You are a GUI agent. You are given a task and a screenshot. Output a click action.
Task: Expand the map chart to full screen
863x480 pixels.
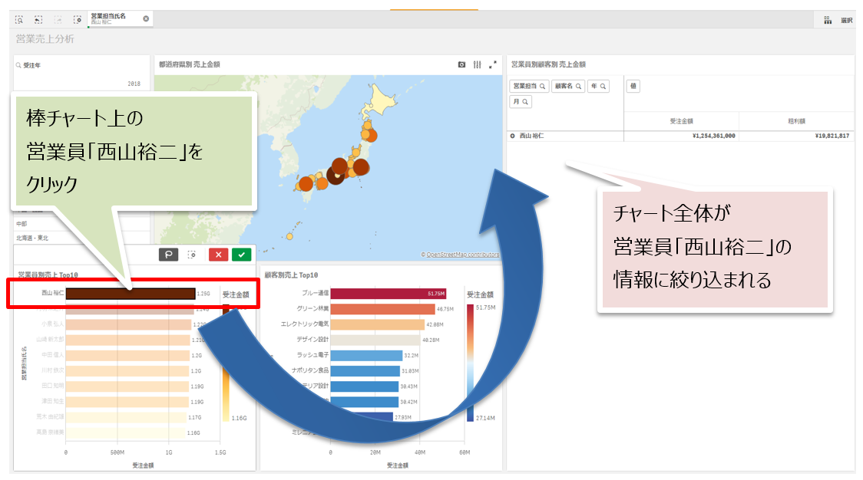coord(493,65)
